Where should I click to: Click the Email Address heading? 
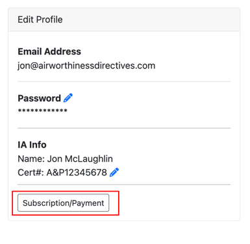[x=49, y=52]
